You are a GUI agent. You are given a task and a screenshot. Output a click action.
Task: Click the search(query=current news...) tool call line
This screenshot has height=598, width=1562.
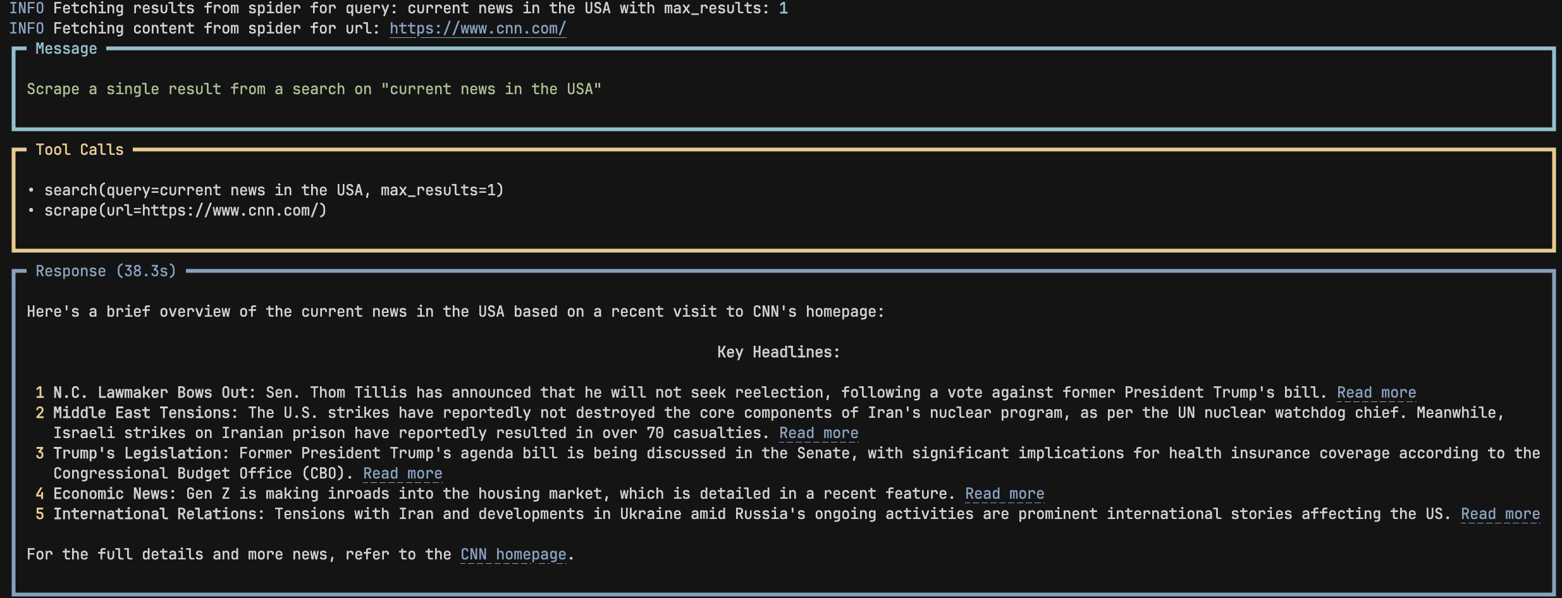273,190
